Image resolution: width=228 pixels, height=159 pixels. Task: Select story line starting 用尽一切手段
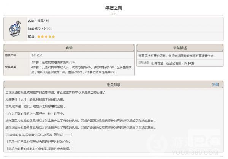pyautogui.click(x=40, y=142)
